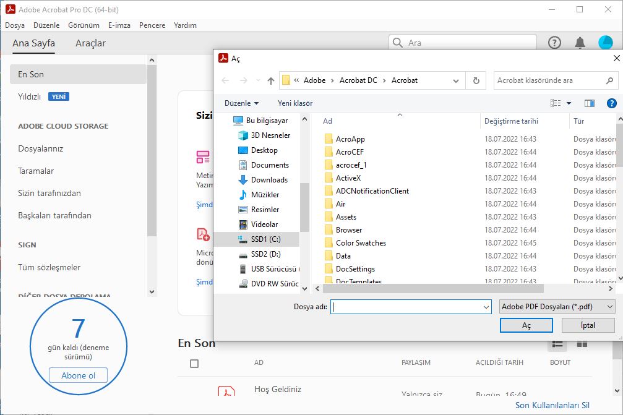Open the Yardım menu
The width and height of the screenshot is (623, 415).
pyautogui.click(x=185, y=25)
